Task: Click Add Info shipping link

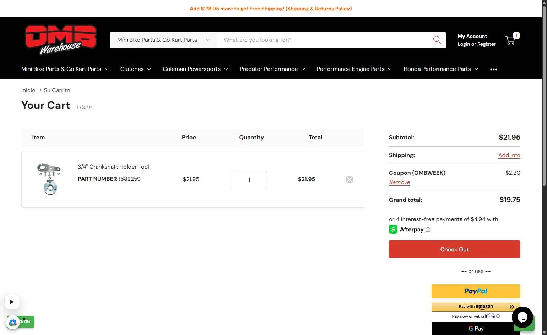Action: tap(509, 155)
